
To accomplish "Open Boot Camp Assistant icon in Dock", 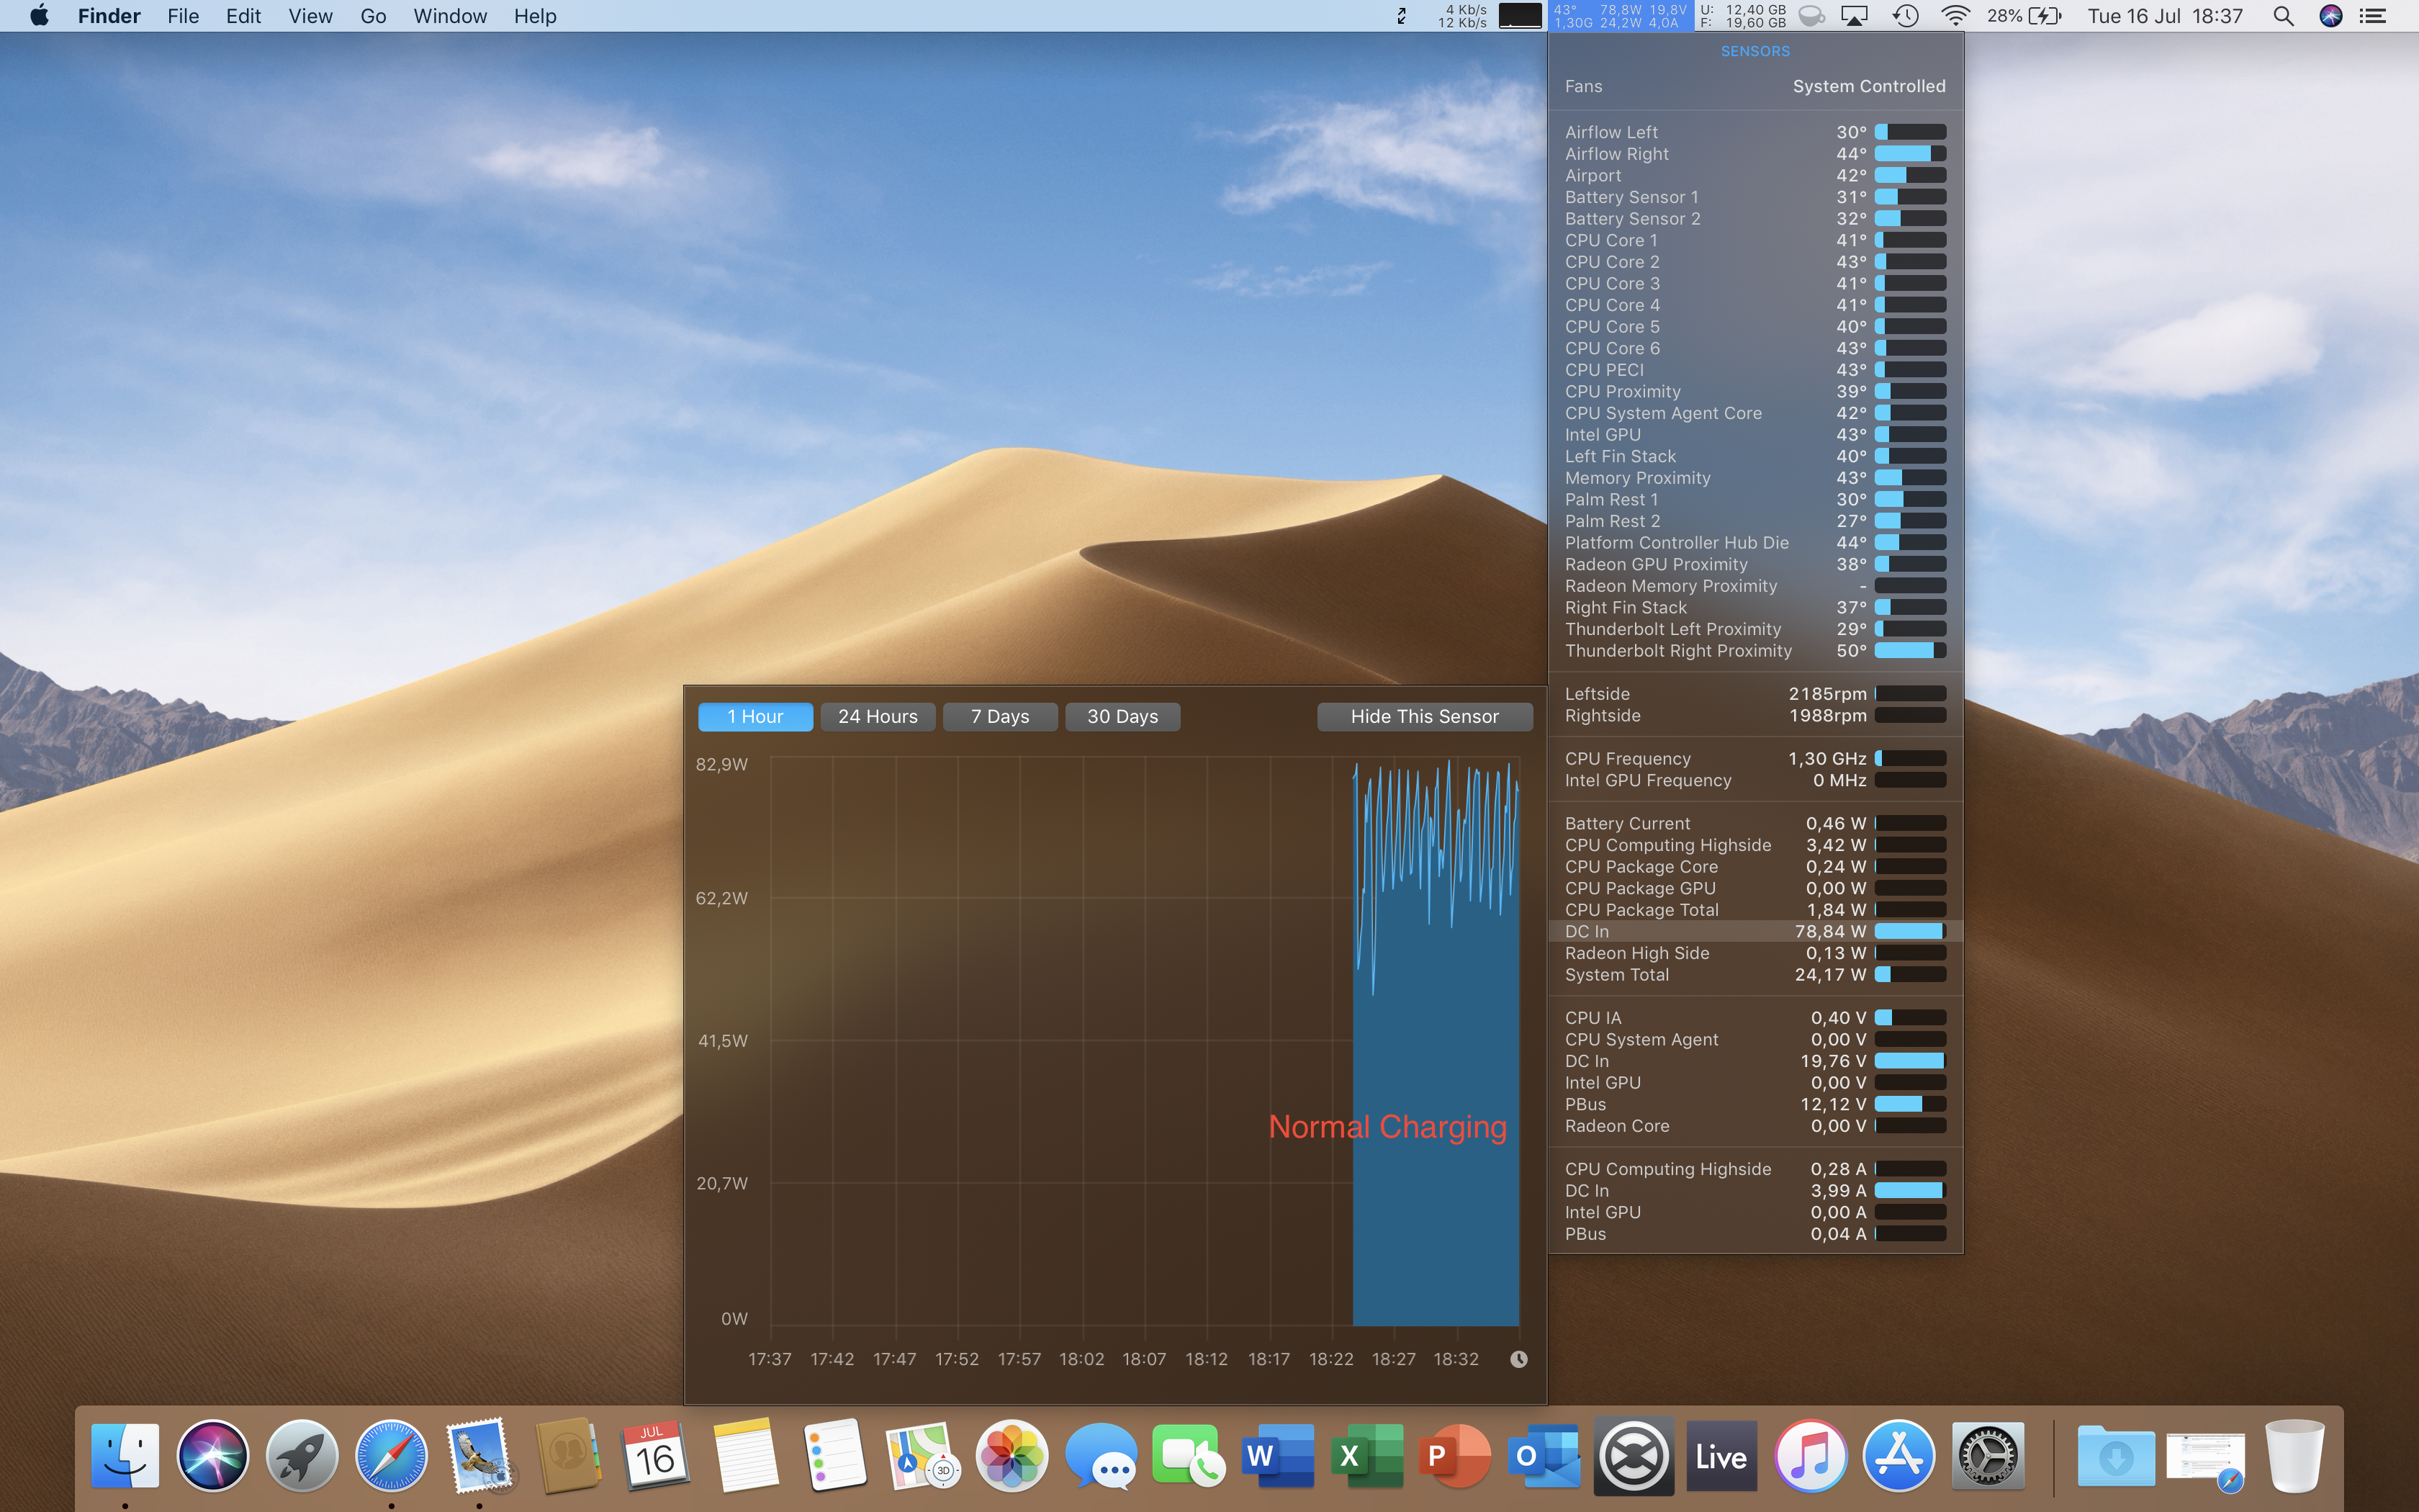I will coord(1634,1455).
